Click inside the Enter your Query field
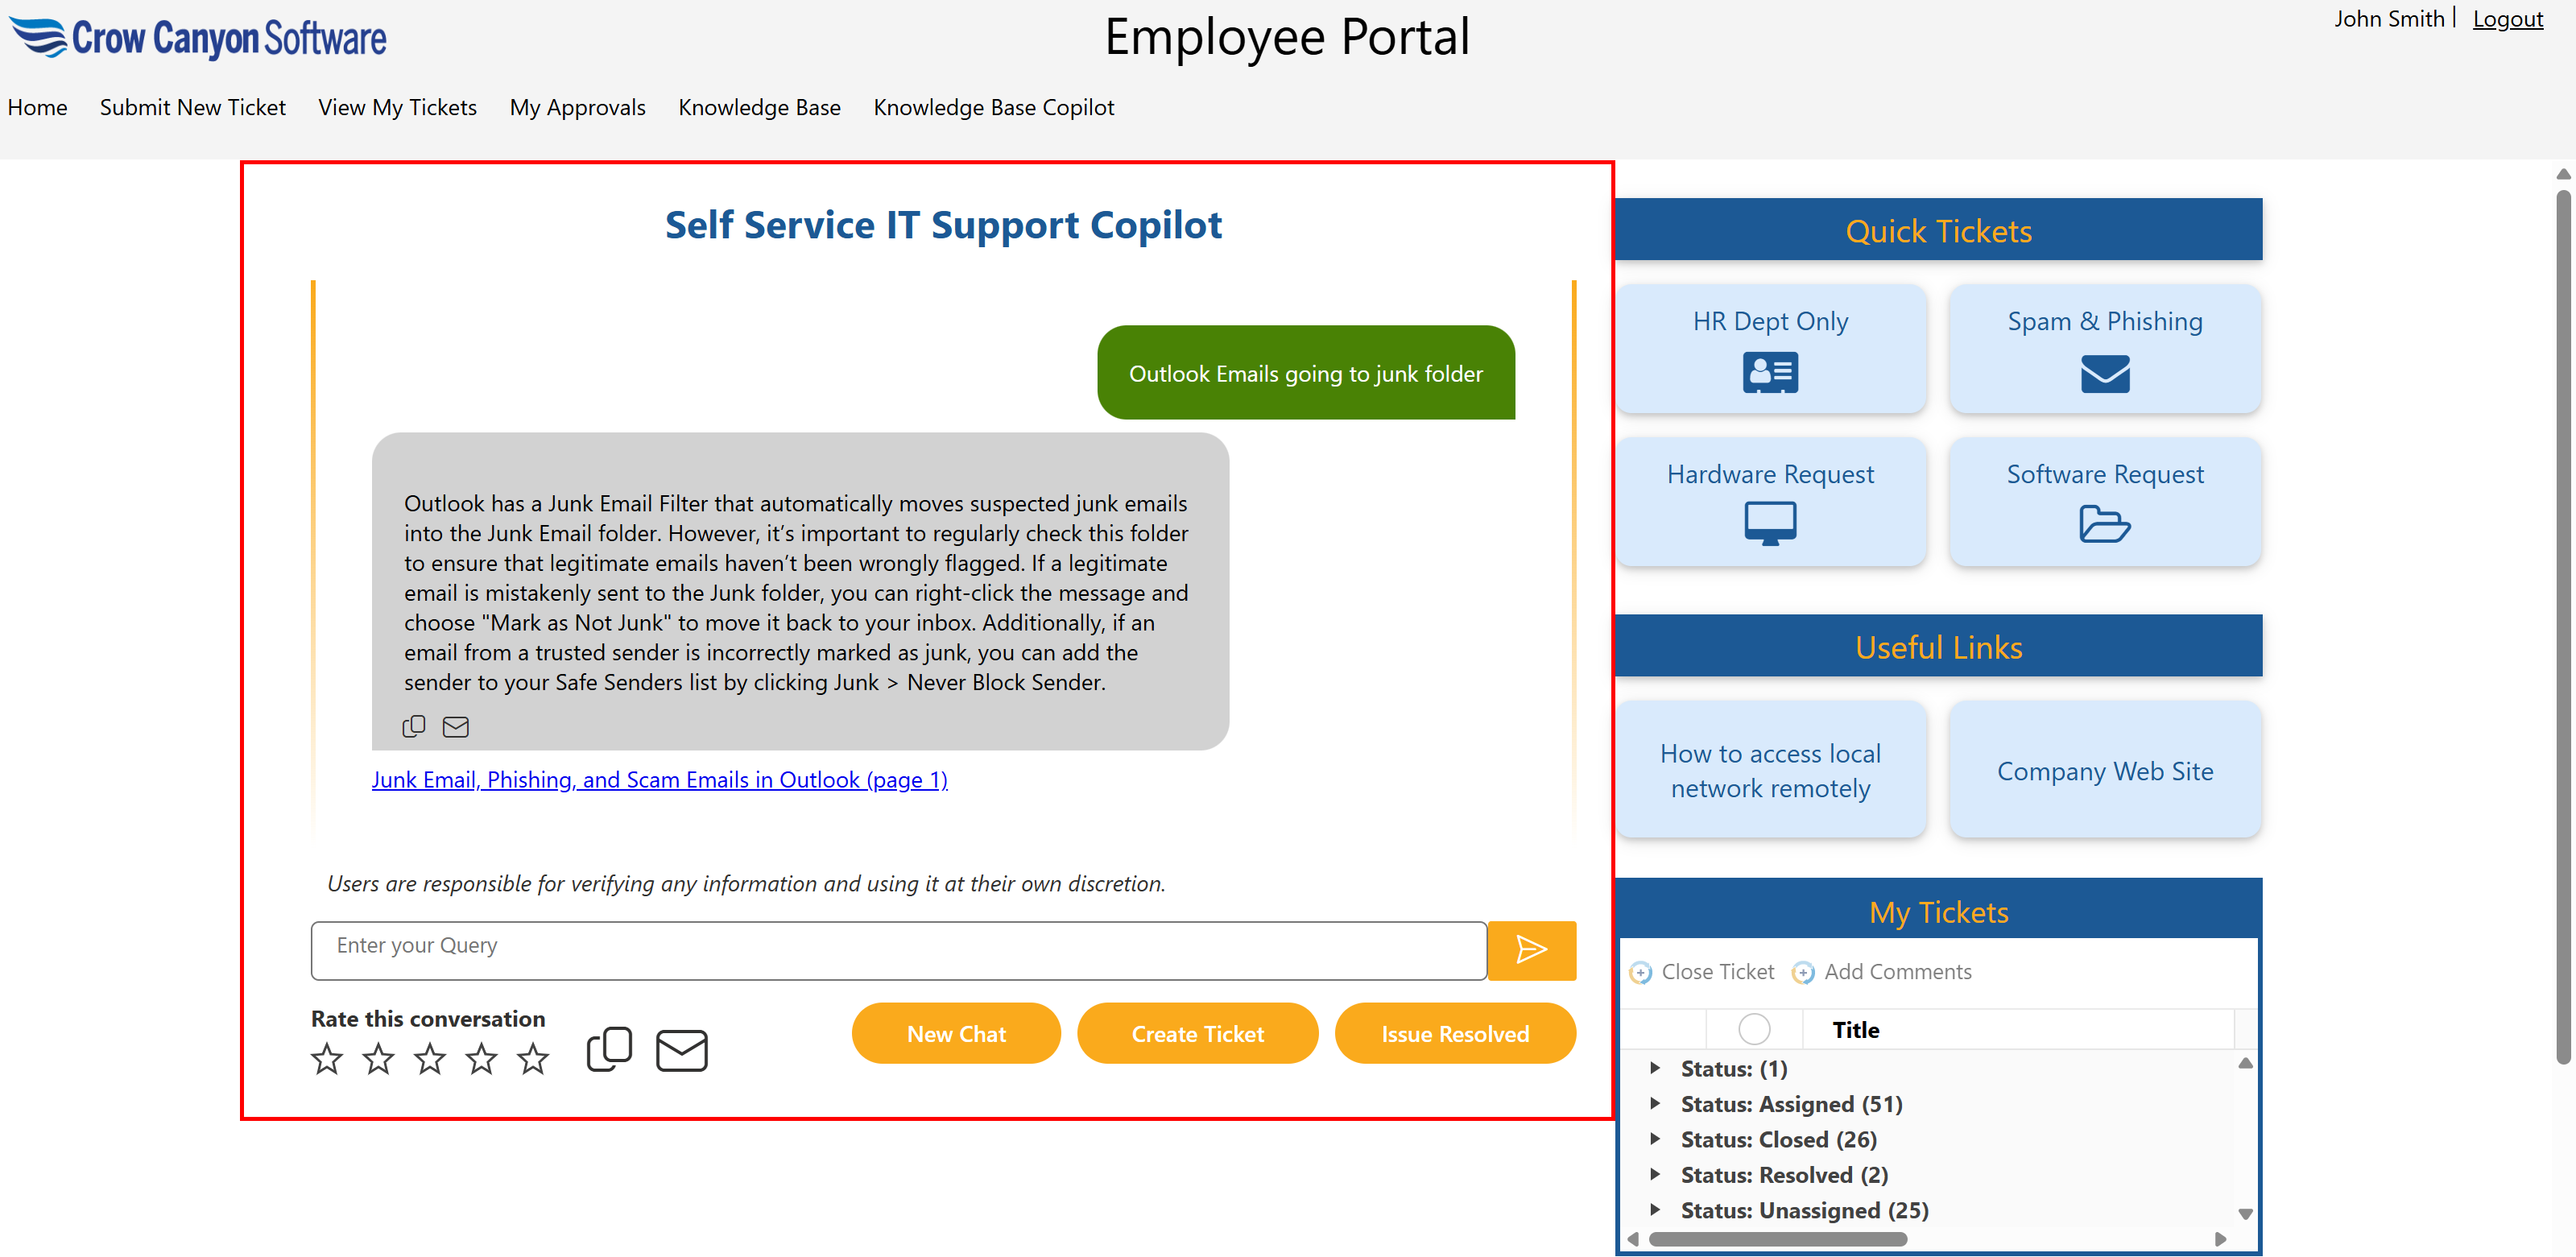The width and height of the screenshot is (2576, 1257). point(897,949)
